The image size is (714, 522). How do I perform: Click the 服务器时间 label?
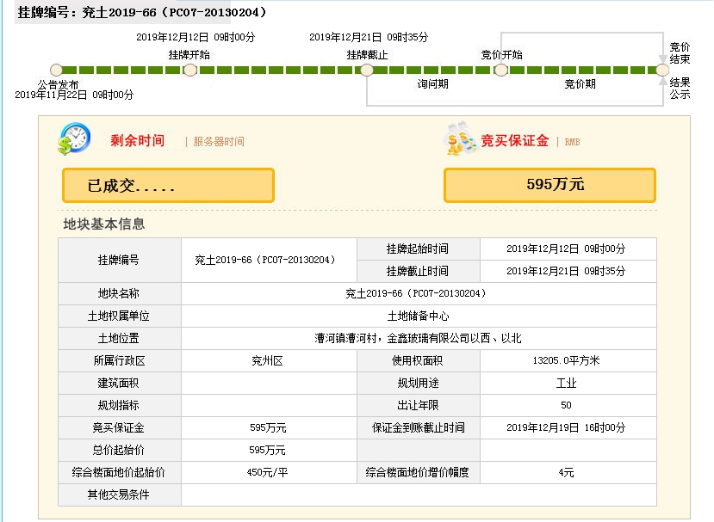[x=219, y=142]
